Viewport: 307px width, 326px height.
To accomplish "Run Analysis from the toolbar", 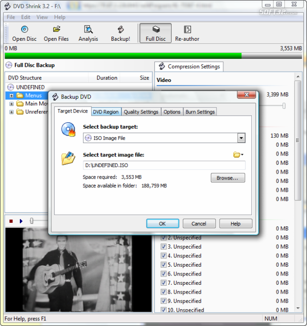I will click(88, 33).
